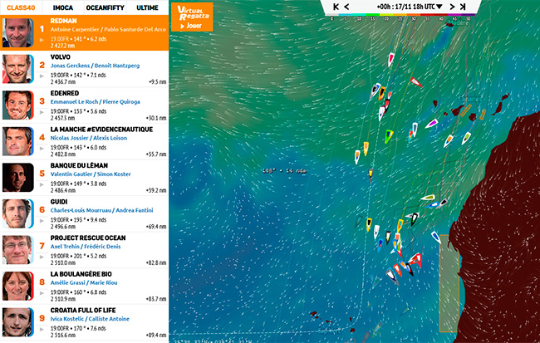Expand CROATIA FULL OF LIFE row arrow
Viewport: 540px width, 343px height.
click(42, 329)
